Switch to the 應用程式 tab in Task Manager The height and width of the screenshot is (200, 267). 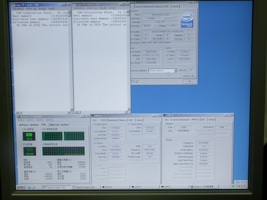[x=23, y=125]
